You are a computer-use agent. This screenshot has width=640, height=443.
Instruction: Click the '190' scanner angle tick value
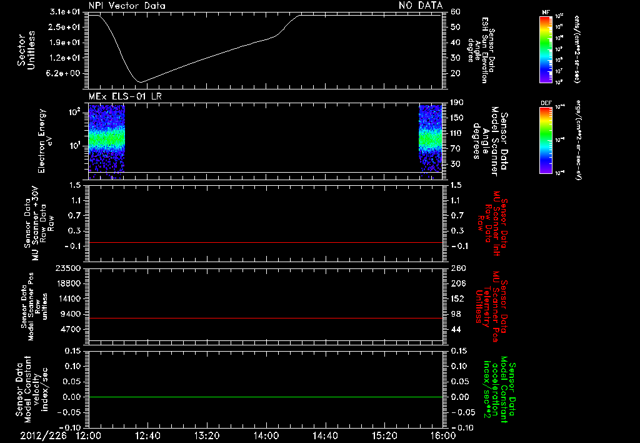tap(457, 103)
